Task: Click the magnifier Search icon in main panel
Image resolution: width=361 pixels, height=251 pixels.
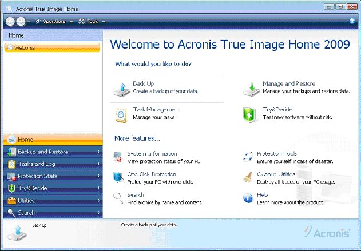Action: [x=118, y=198]
